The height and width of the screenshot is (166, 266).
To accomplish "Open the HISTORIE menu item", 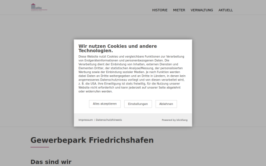I will [160, 10].
